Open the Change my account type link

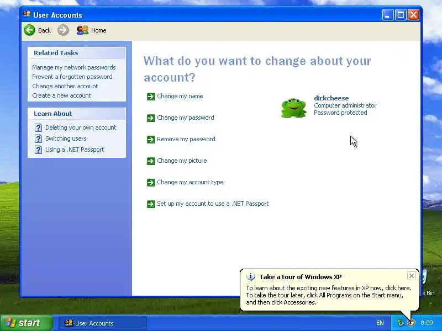point(190,182)
